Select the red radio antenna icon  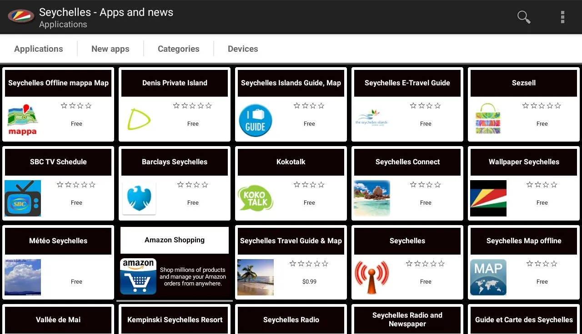(372, 277)
